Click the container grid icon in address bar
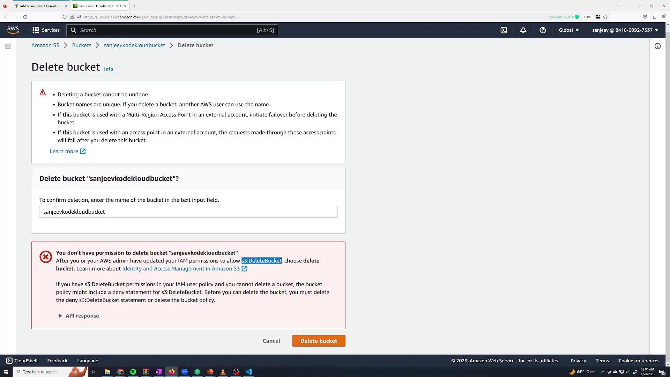Image resolution: width=670 pixels, height=377 pixels. pyautogui.click(x=598, y=17)
